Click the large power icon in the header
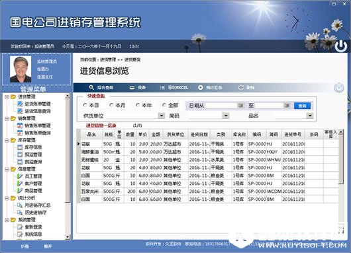The width and height of the screenshot is (351, 253). pos(341,46)
